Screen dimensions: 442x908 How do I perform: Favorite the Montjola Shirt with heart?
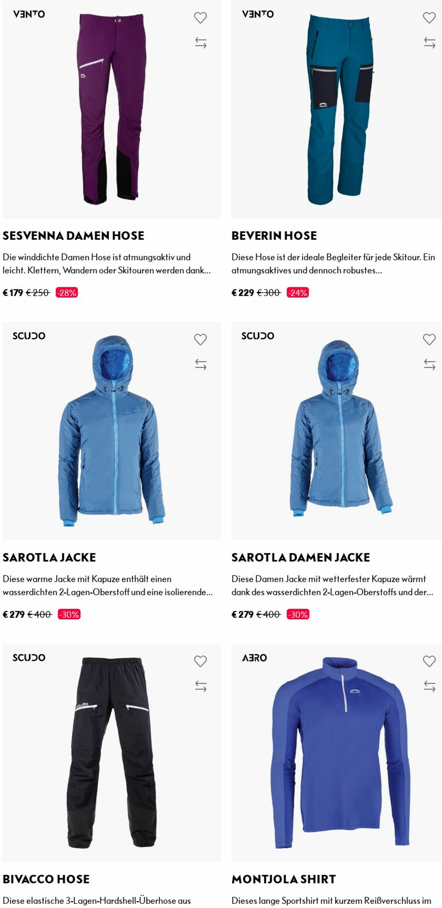[x=429, y=661]
